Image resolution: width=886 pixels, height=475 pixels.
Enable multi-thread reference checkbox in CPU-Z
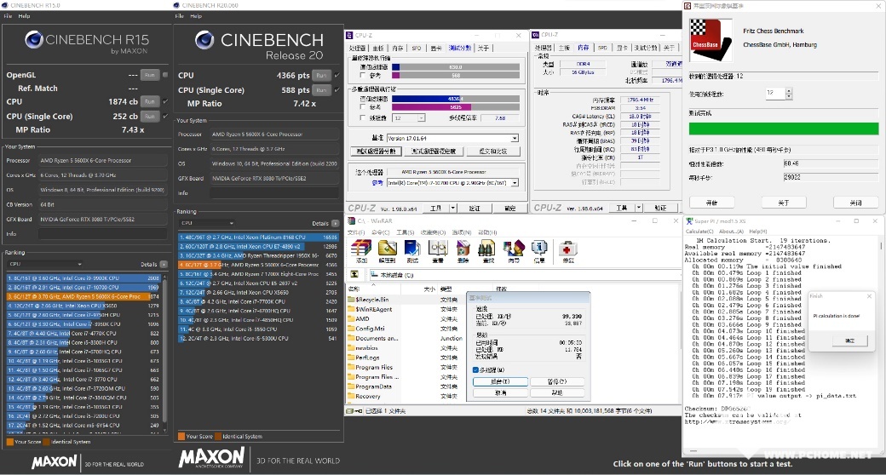362,106
